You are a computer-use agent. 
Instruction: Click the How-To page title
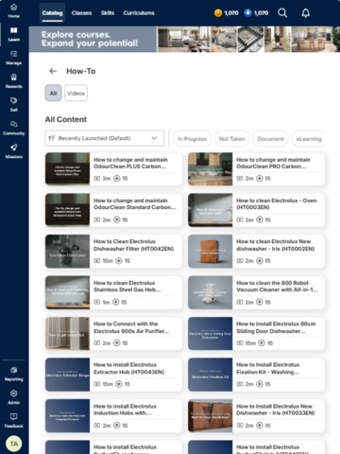[81, 71]
